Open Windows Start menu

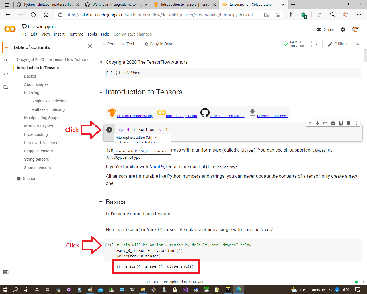click(5, 290)
